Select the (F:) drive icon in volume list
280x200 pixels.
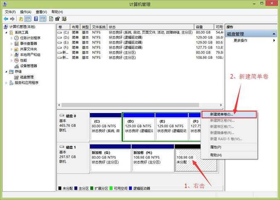tap(60, 48)
